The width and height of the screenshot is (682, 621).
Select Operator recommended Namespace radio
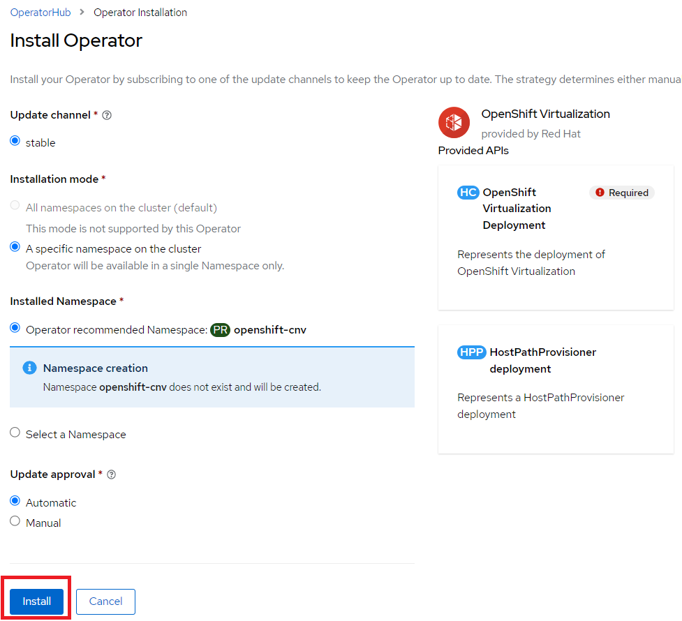(15, 328)
